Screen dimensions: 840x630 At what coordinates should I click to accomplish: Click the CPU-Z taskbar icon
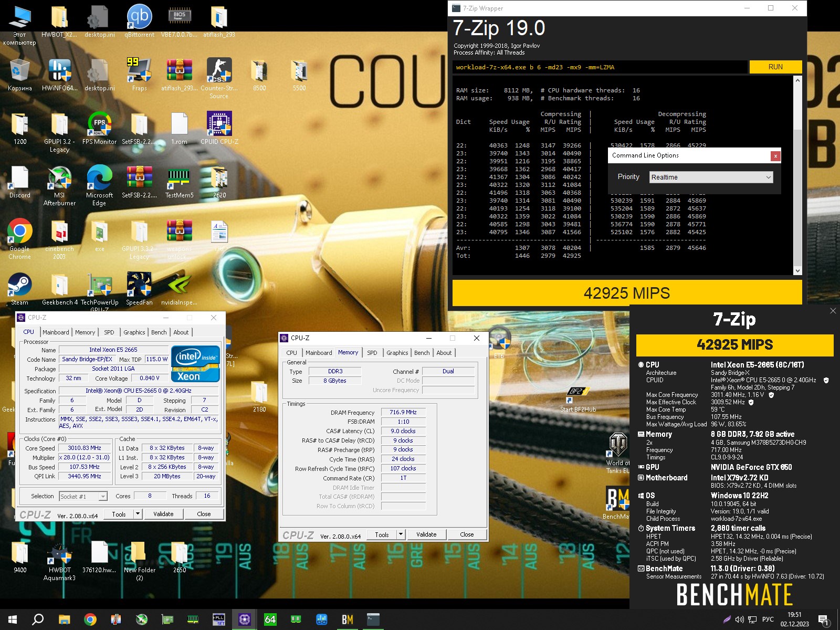[244, 619]
